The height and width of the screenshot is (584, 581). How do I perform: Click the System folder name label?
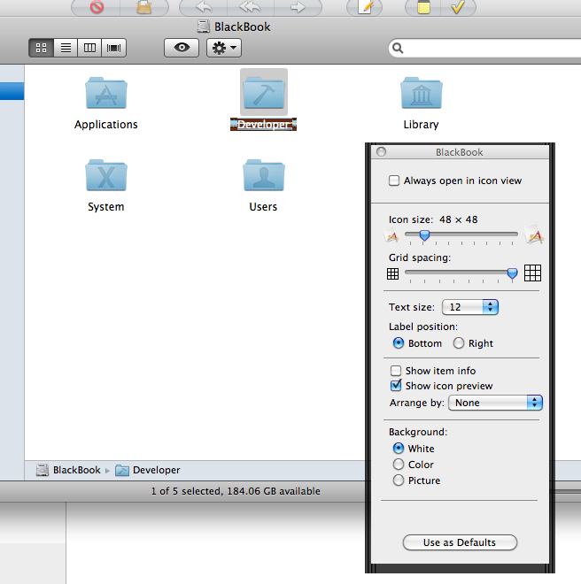(106, 207)
